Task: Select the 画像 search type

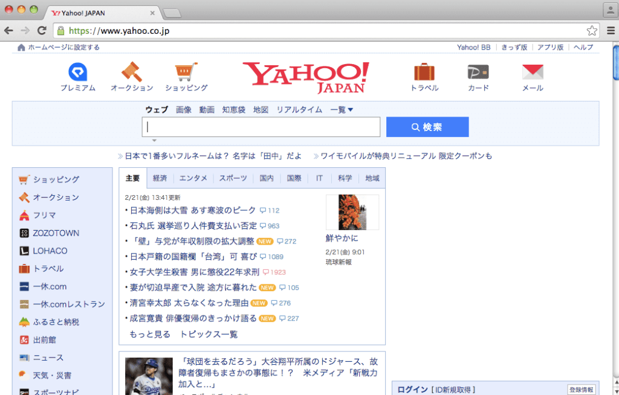Action: (184, 110)
